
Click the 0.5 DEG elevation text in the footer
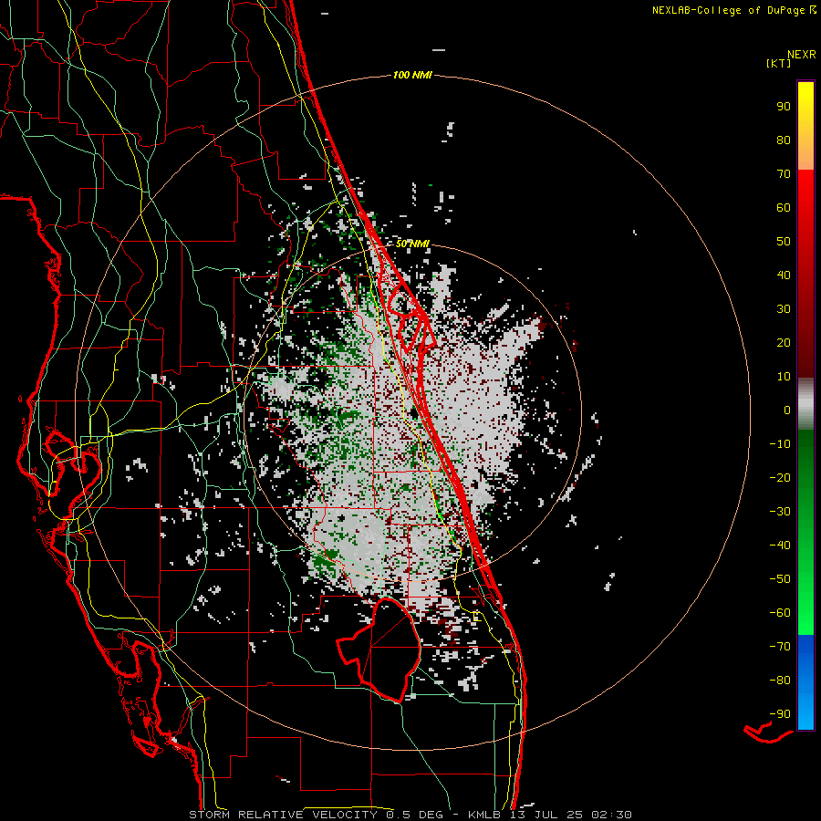414,815
